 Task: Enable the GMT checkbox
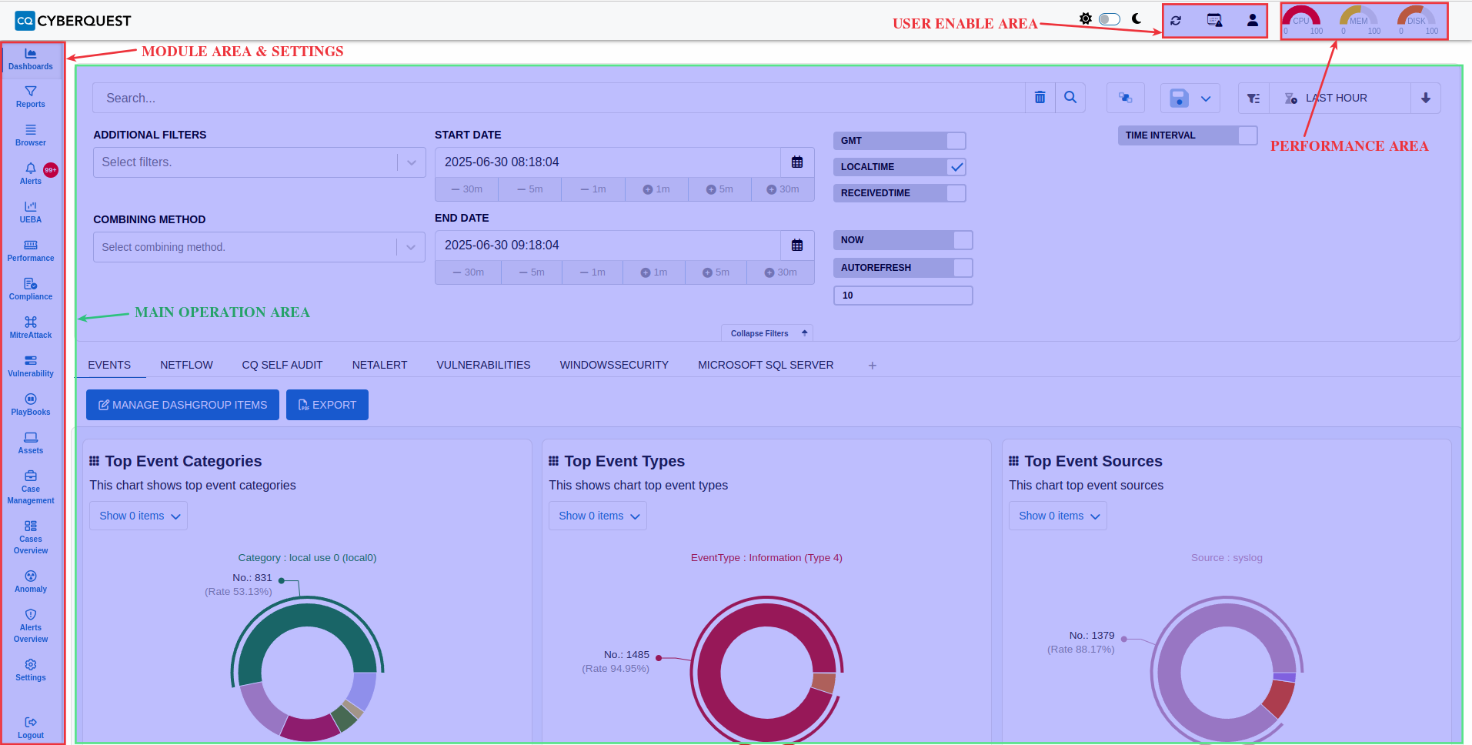point(956,141)
